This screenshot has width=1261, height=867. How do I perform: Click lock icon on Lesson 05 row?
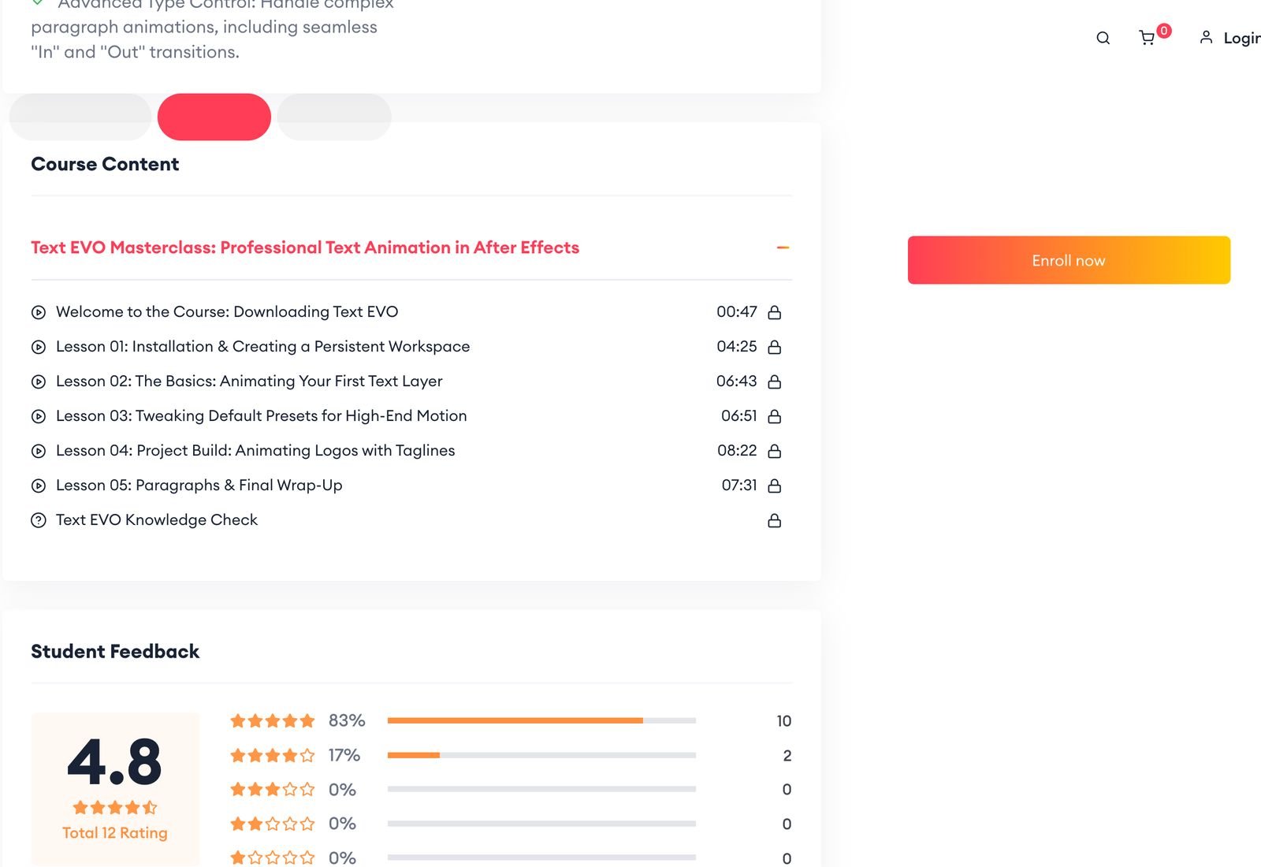(775, 486)
